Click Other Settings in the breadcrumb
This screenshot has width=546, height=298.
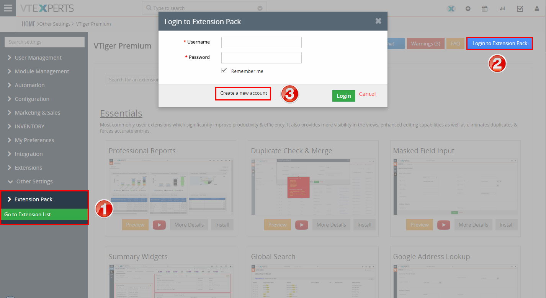55,24
